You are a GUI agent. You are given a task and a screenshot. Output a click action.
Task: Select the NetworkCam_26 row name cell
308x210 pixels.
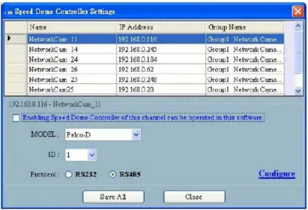[72, 69]
